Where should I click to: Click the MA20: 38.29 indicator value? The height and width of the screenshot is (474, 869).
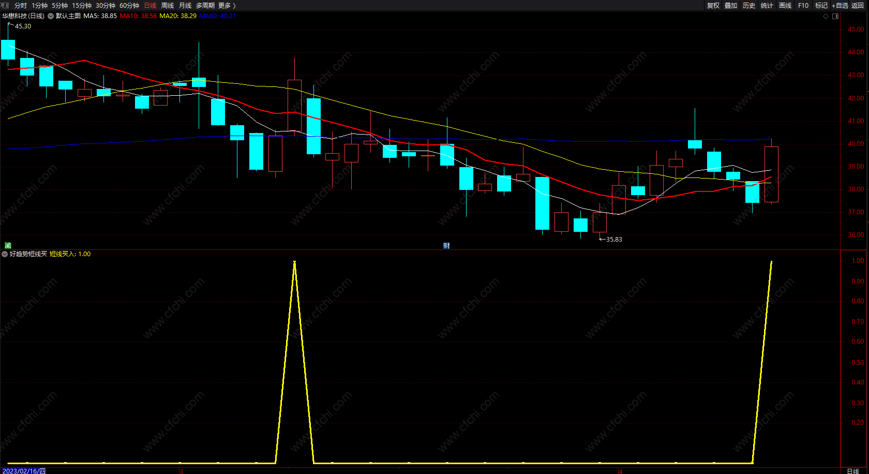[178, 16]
